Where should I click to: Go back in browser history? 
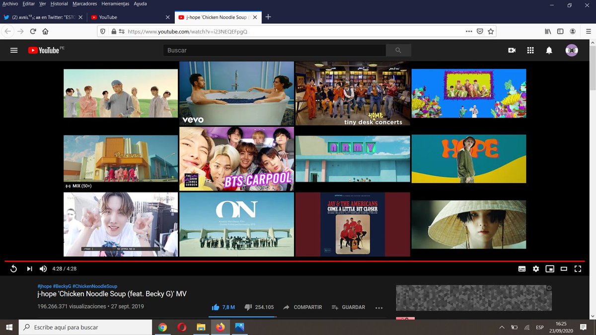pos(7,31)
